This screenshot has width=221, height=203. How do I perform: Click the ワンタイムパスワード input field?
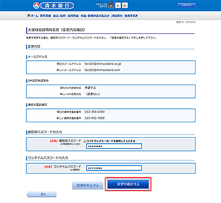(x=114, y=168)
